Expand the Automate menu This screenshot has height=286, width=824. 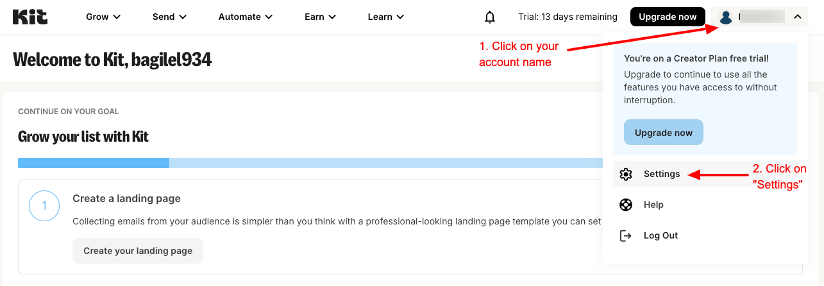(246, 17)
